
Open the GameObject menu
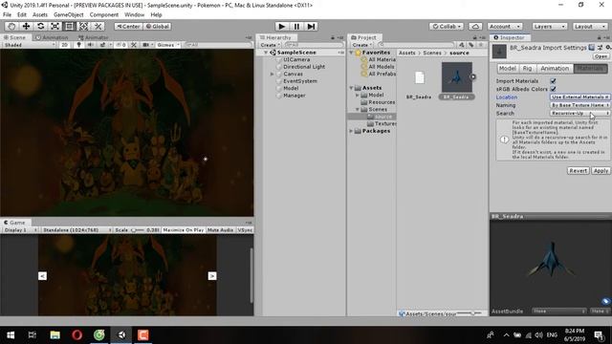68,14
